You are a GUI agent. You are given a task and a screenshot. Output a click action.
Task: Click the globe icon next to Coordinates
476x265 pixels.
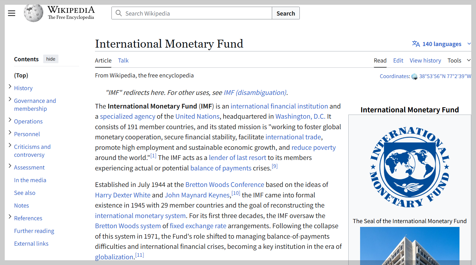coord(414,76)
